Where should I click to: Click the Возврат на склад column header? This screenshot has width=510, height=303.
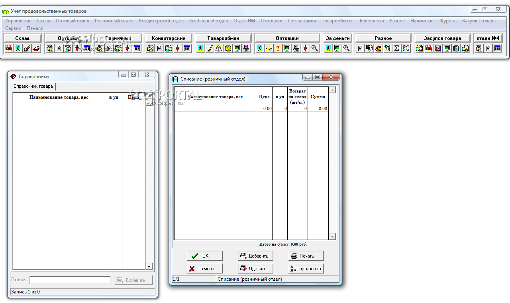coord(298,96)
